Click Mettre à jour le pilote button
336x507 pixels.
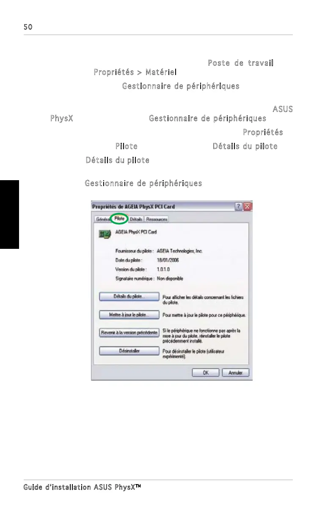tap(129, 315)
